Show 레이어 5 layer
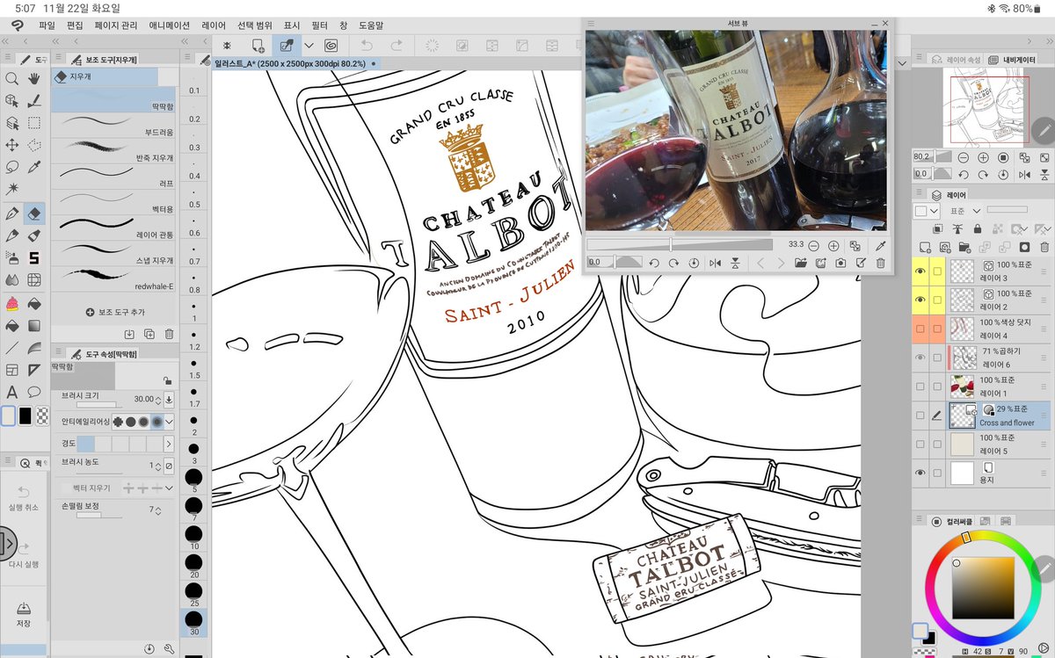1055x658 pixels. tap(920, 444)
